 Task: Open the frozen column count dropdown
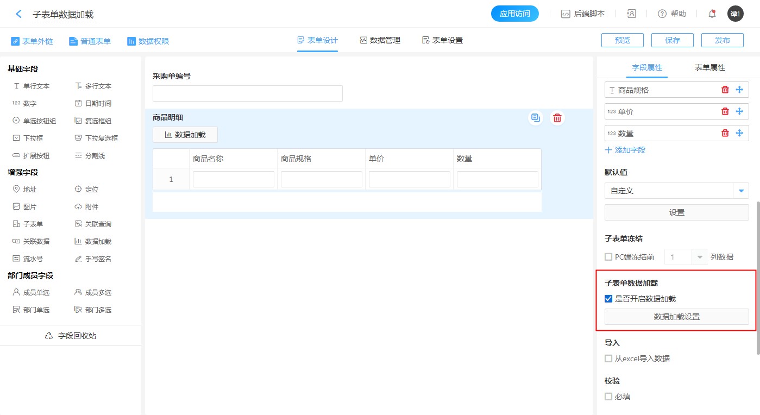699,257
